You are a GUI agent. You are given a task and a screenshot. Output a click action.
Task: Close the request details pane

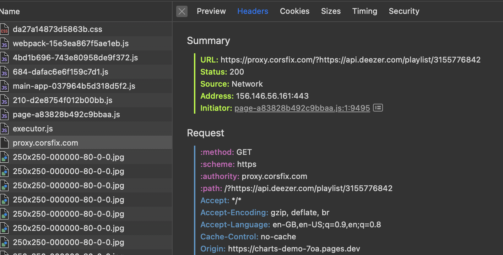pyautogui.click(x=182, y=11)
